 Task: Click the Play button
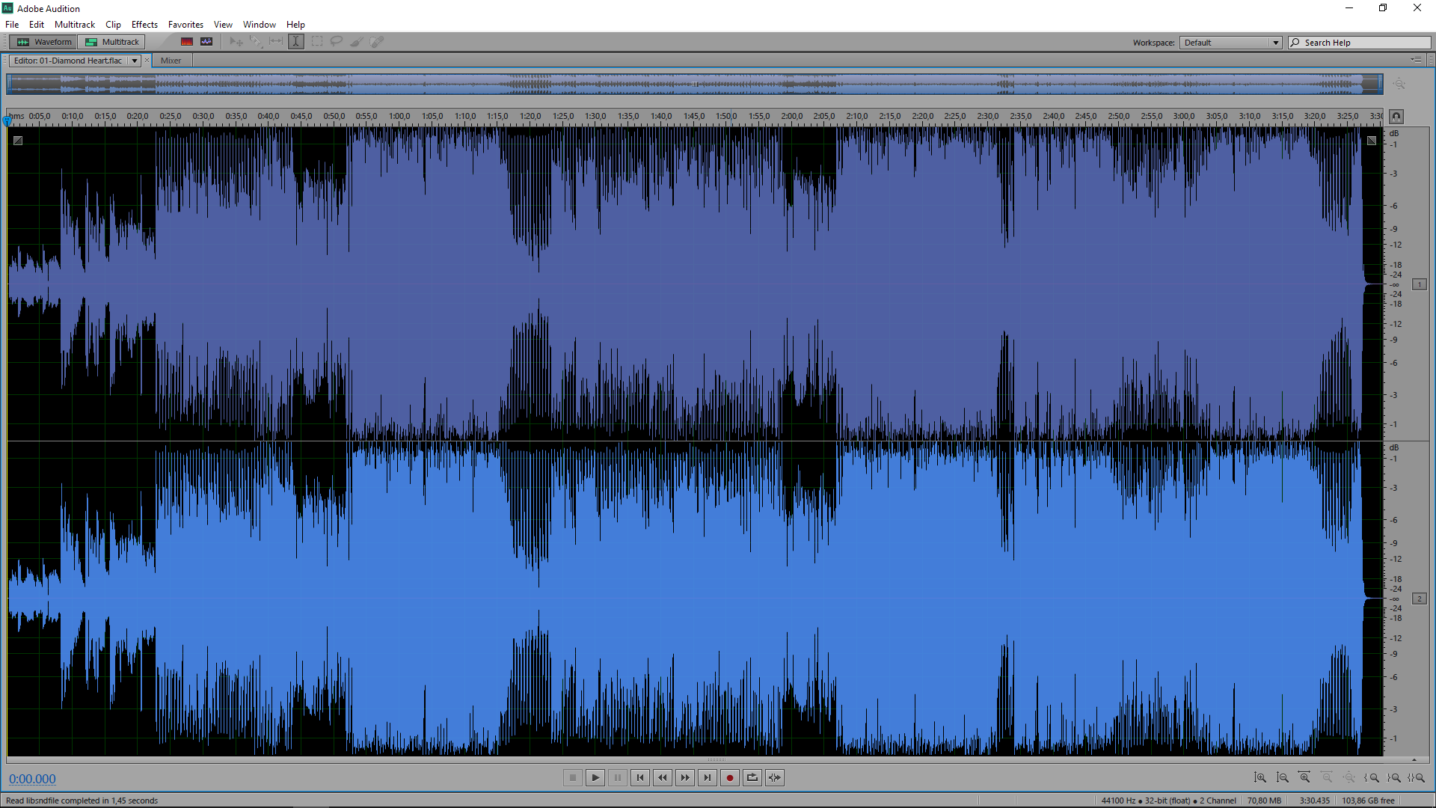[595, 778]
